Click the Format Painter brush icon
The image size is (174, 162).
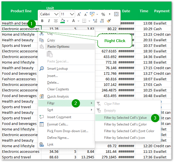pyautogui.click(x=109, y=21)
